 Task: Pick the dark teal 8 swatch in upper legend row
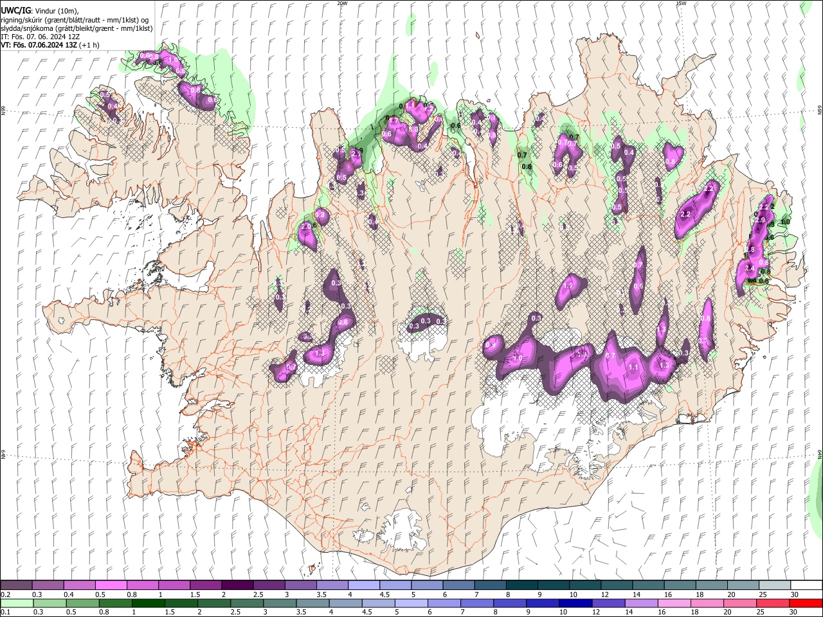521,586
